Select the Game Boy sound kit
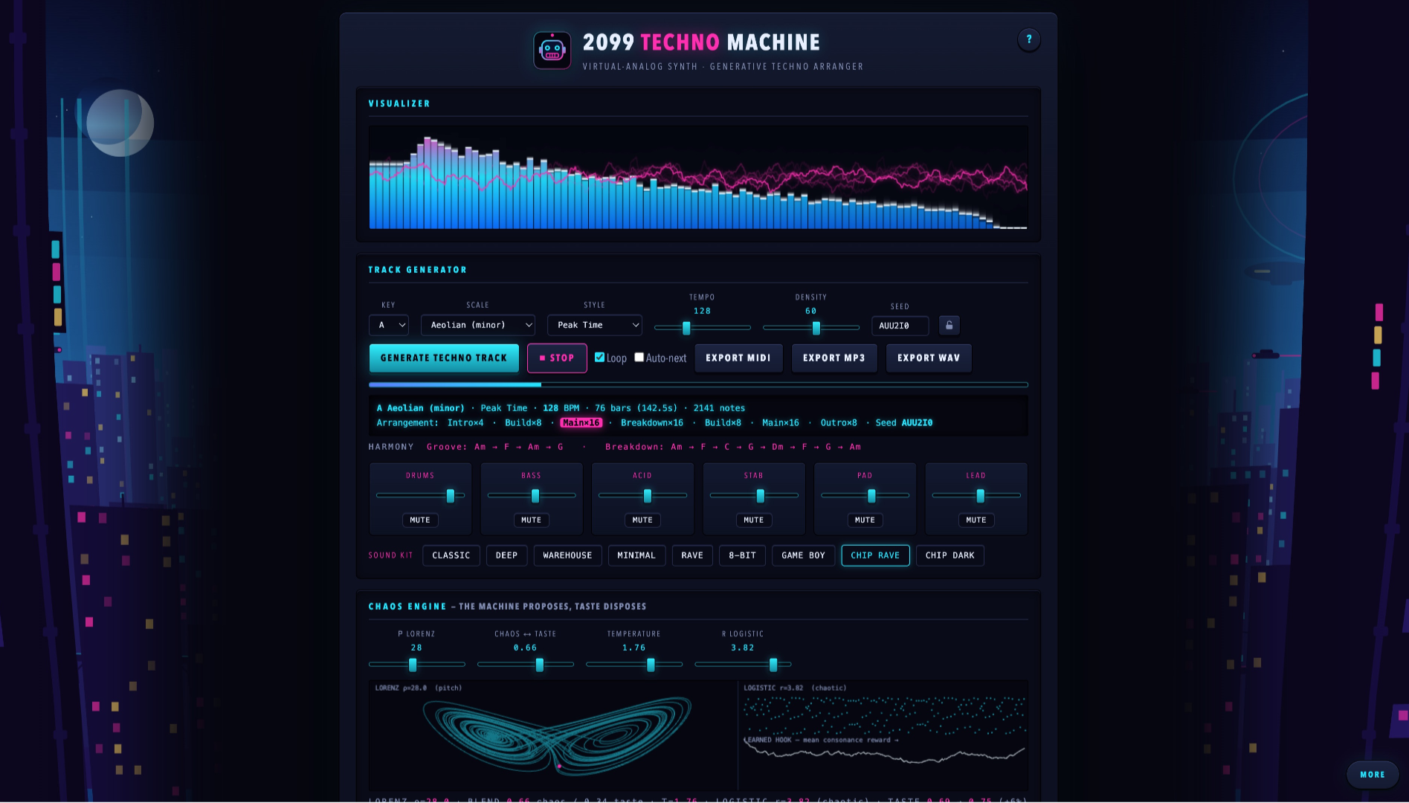The height and width of the screenshot is (803, 1409). click(x=803, y=555)
